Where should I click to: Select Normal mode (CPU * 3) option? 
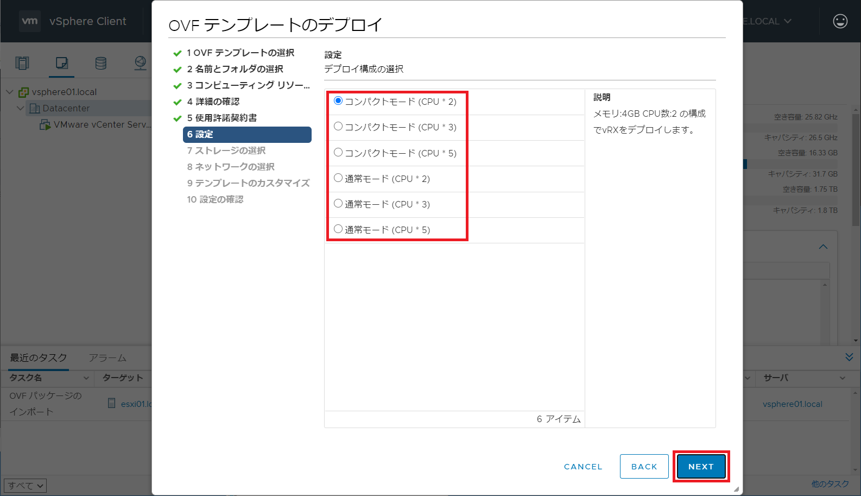338,203
